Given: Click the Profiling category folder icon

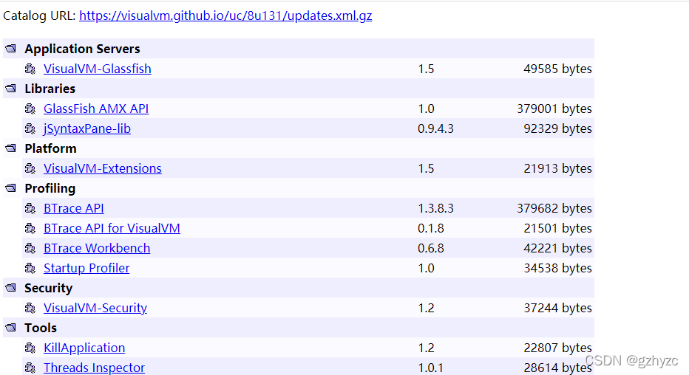Looking at the screenshot, I should (x=10, y=188).
